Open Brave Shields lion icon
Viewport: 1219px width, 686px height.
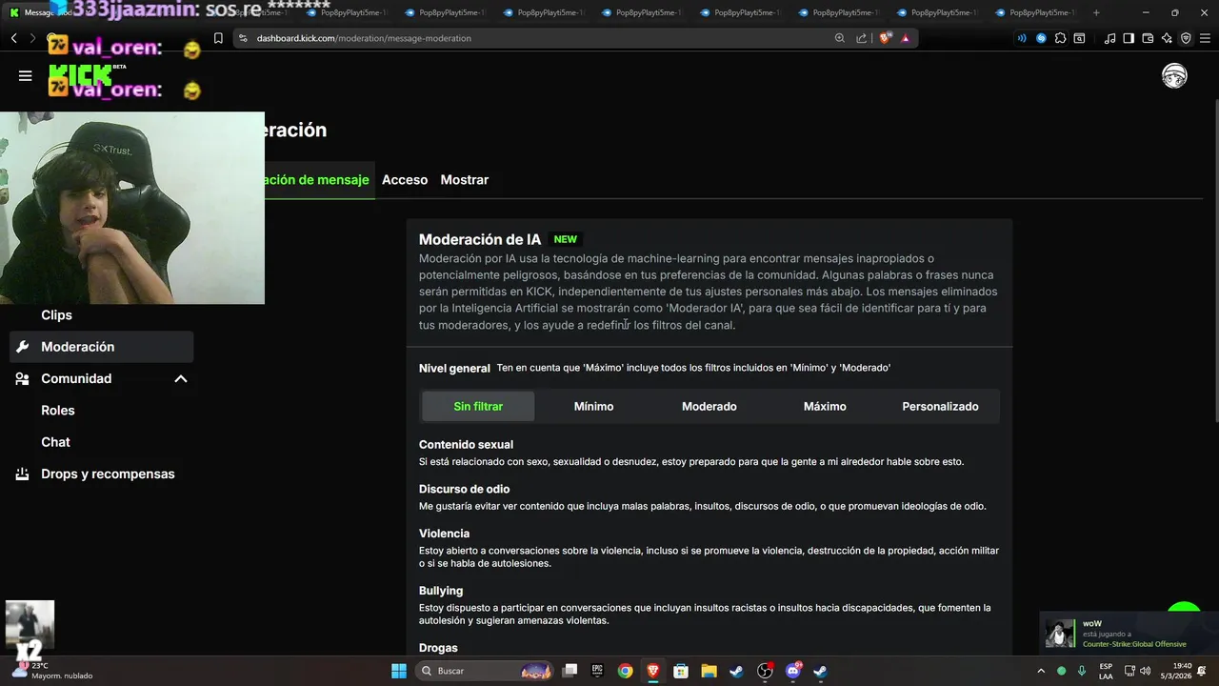(x=885, y=38)
